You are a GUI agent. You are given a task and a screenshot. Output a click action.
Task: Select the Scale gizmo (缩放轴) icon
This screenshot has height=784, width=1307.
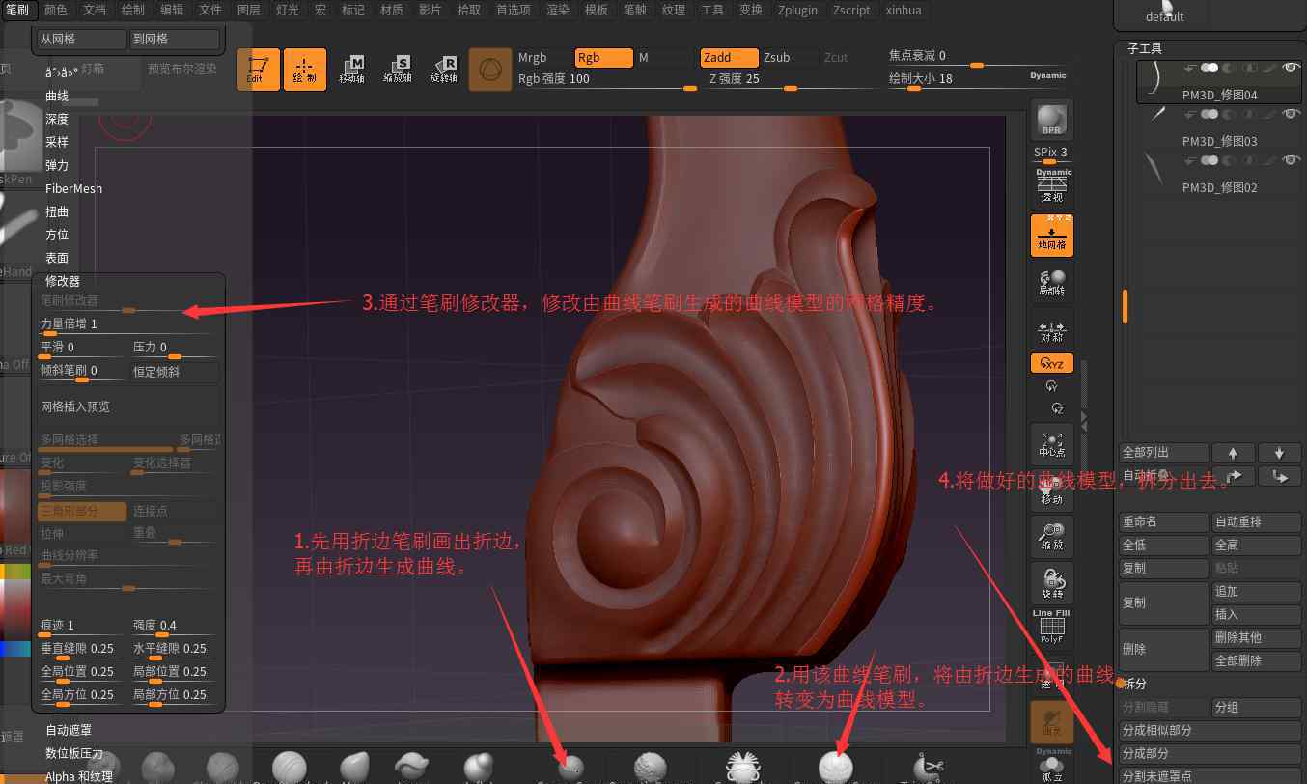point(398,70)
